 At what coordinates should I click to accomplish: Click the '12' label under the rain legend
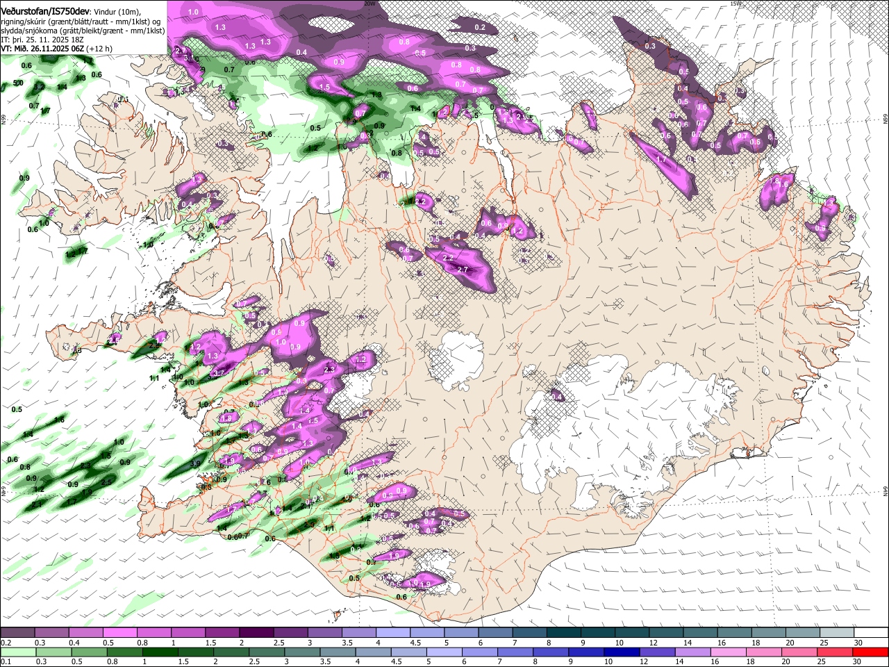point(642,661)
